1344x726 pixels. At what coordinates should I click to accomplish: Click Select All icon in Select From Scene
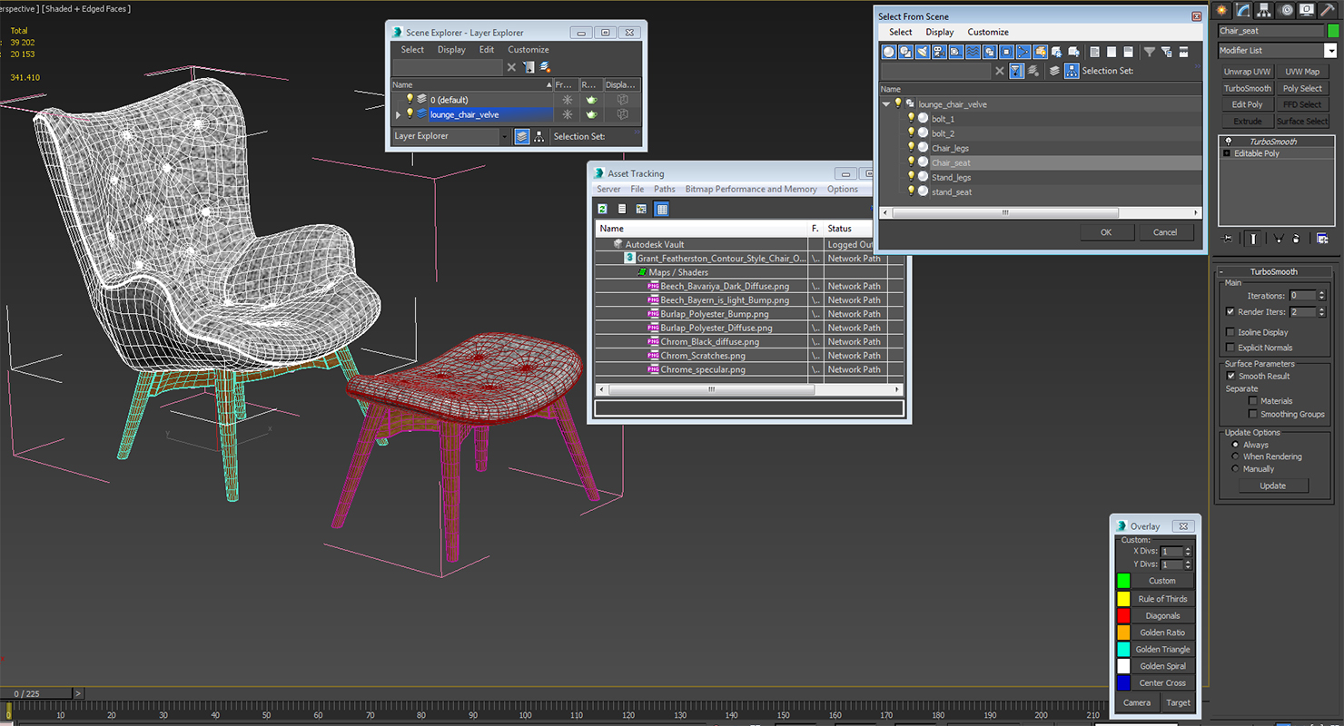[1095, 52]
